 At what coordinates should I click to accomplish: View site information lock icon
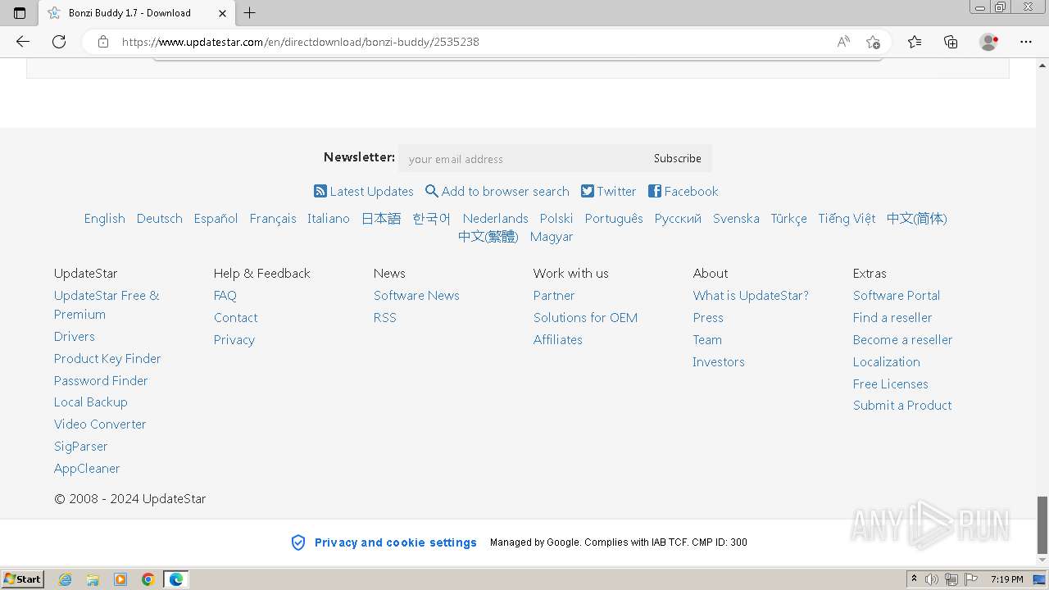click(x=103, y=42)
